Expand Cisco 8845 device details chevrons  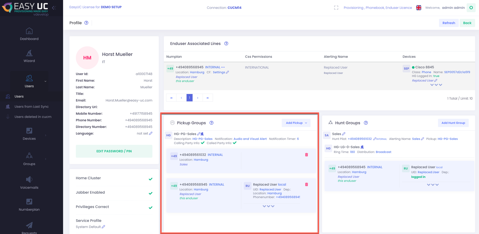436,85
